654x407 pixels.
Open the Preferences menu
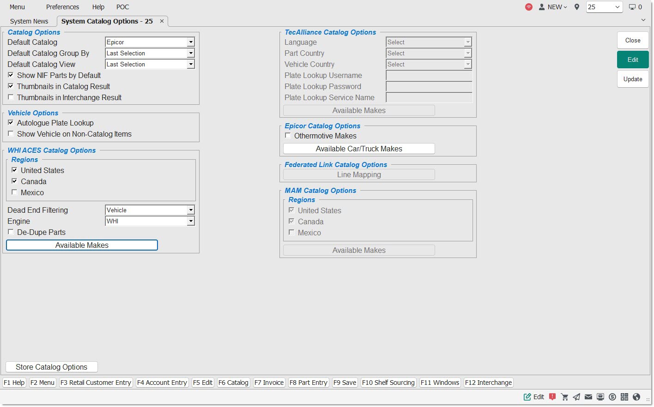click(x=62, y=7)
